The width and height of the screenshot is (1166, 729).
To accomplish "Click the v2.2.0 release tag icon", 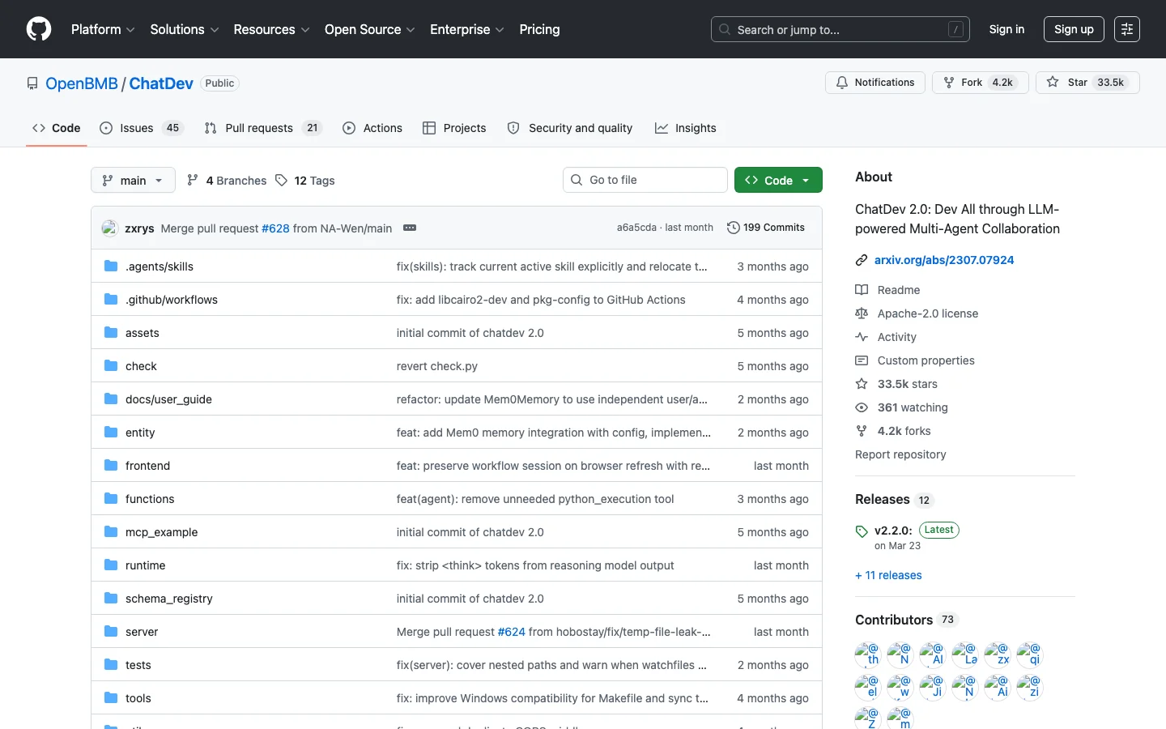I will click(x=862, y=531).
